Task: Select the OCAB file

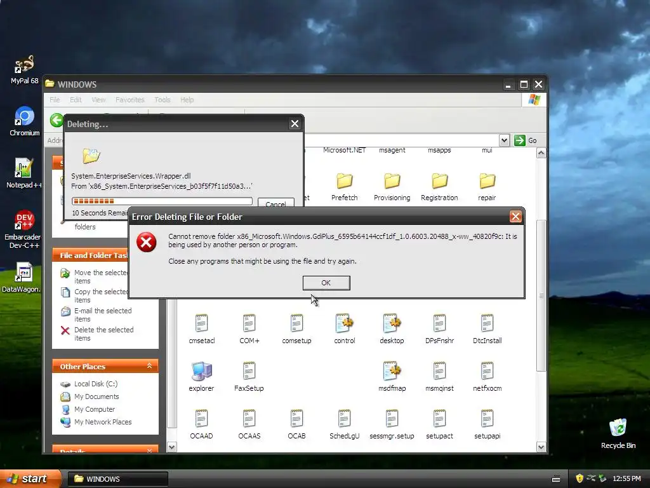Action: (297, 424)
